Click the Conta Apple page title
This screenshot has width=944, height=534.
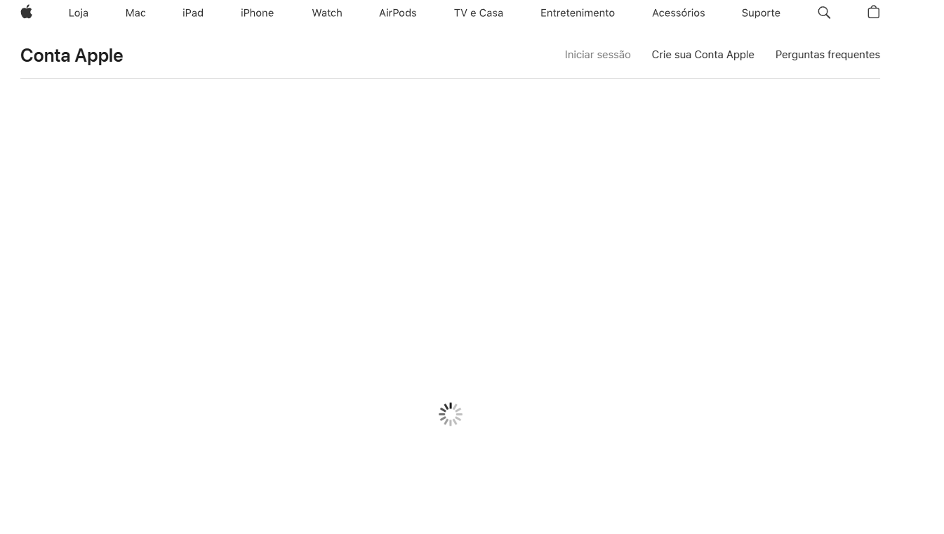pyautogui.click(x=72, y=55)
